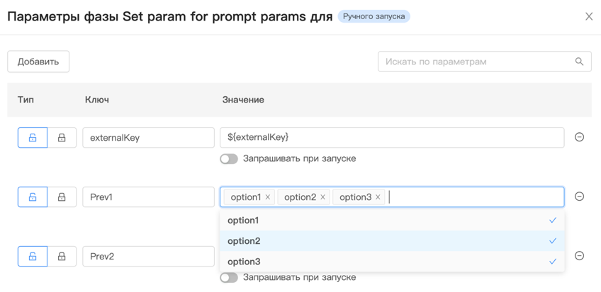This screenshot has width=601, height=292.
Task: Toggle ask-on-launch switch under externalKey
Action: (x=229, y=159)
